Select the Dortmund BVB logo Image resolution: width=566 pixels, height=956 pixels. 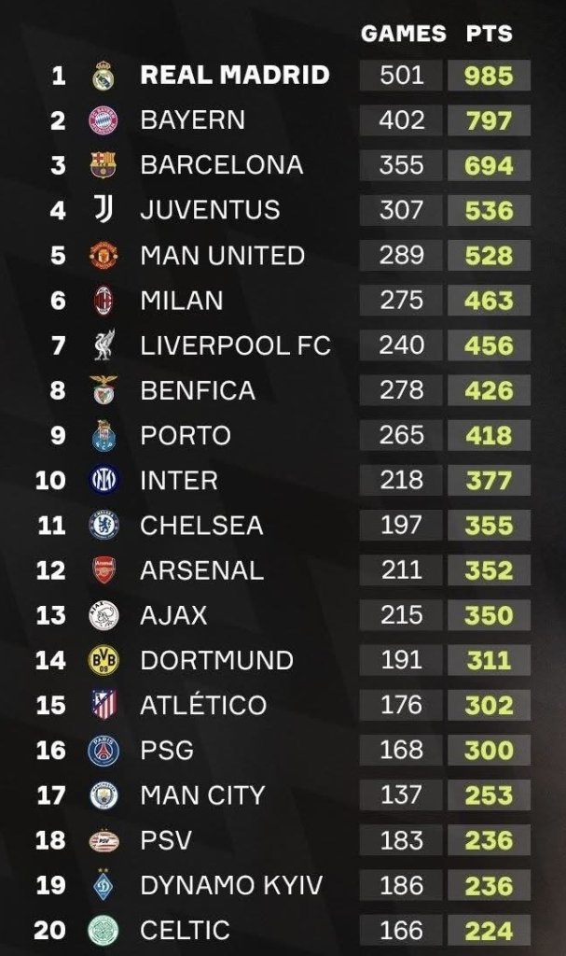tap(104, 660)
